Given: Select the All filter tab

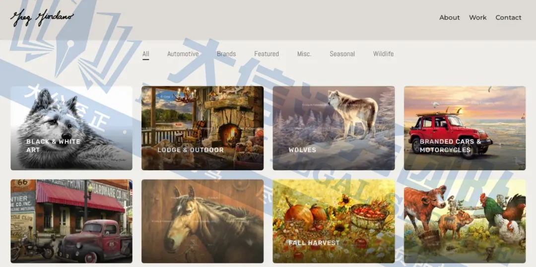Looking at the screenshot, I should click(146, 54).
